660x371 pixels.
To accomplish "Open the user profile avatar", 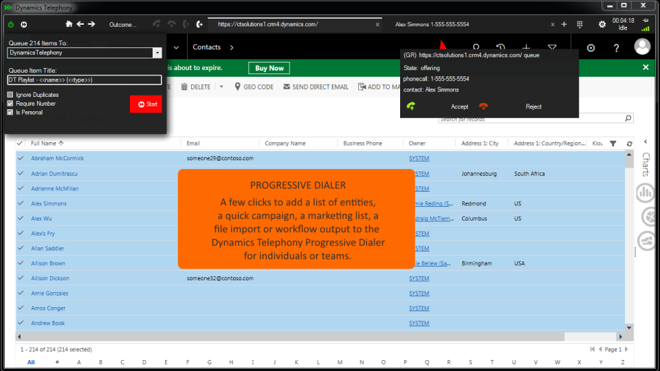I will pos(642,47).
